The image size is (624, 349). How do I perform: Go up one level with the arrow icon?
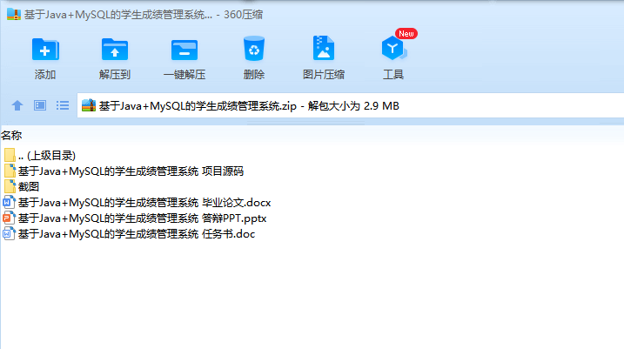tap(17, 105)
